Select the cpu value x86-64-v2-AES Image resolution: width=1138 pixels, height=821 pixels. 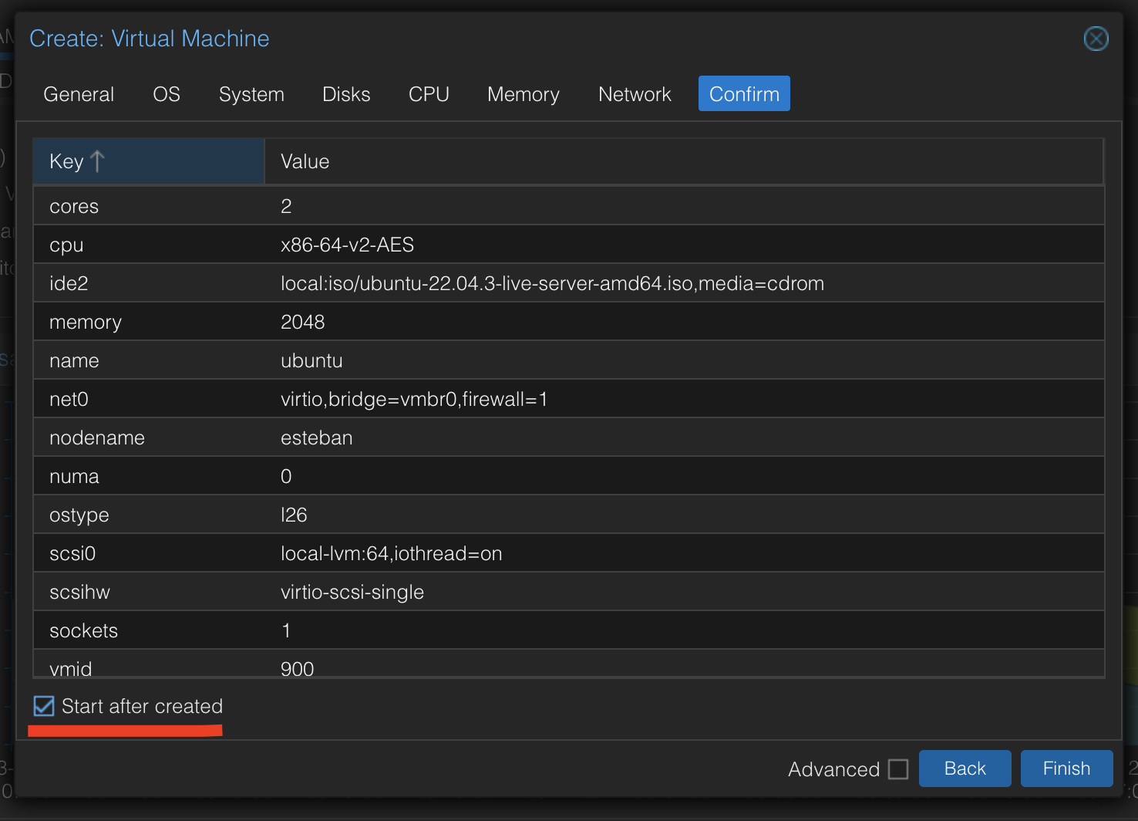coord(347,245)
